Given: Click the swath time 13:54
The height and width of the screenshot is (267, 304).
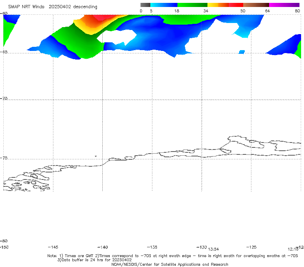Looking at the screenshot, I should tap(214, 249).
